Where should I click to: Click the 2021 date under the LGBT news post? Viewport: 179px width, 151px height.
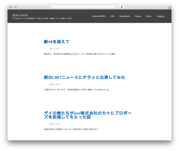55,84
